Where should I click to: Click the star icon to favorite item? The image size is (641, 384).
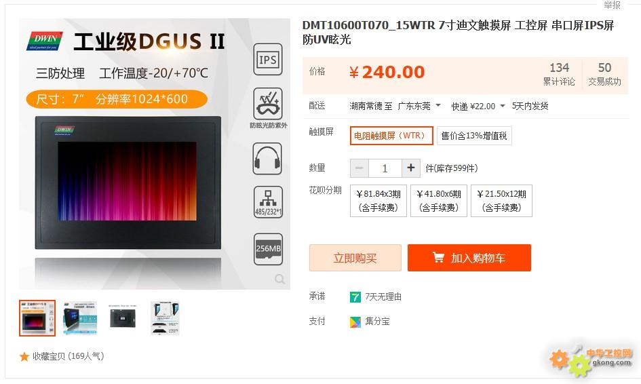coord(24,357)
